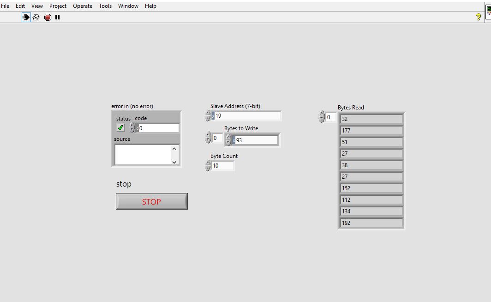This screenshot has height=302, width=491.
Task: Select Bytes Read element showing 32
Action: tap(371, 119)
